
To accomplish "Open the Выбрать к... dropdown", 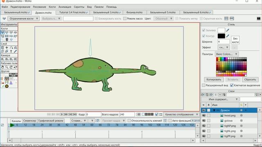I will (x=51, y=18).
